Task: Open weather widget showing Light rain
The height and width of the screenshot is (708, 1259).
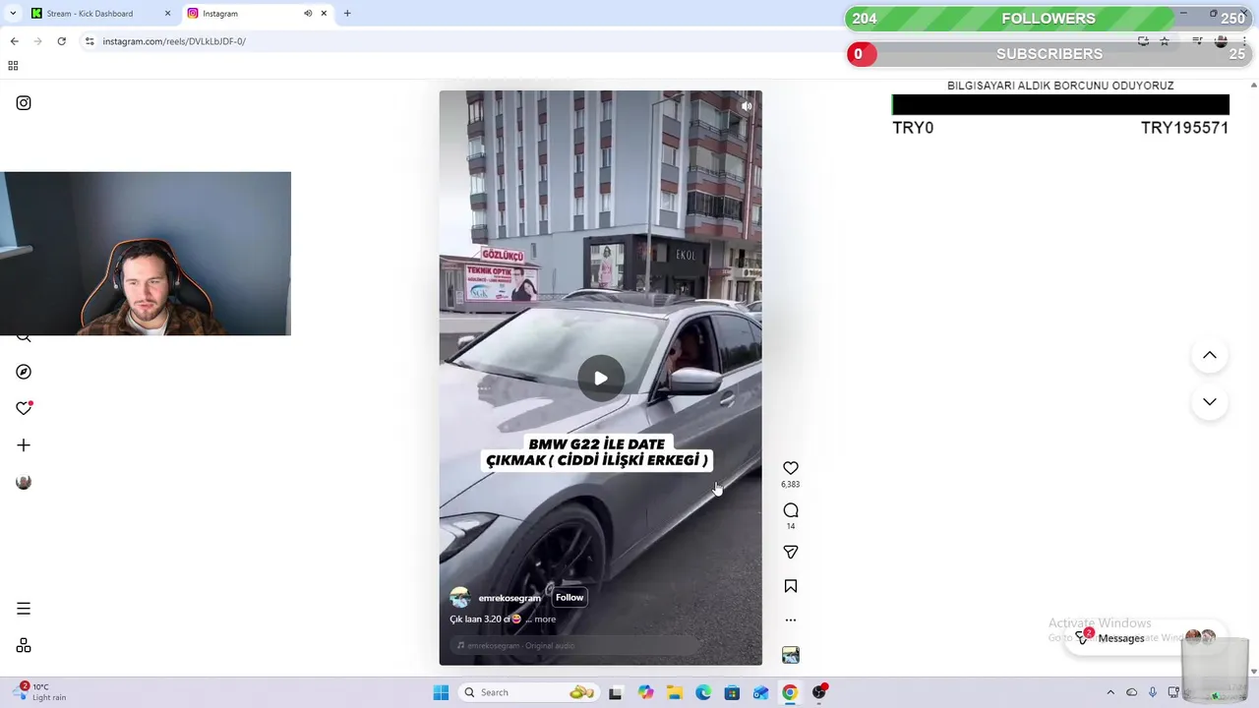Action: (39, 692)
